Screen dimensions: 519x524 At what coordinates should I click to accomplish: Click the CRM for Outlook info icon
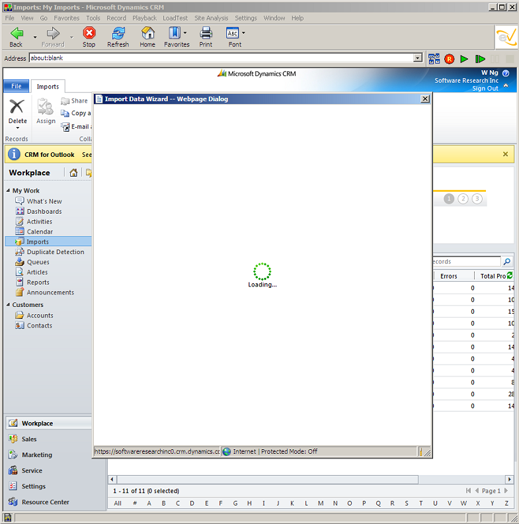coord(14,154)
